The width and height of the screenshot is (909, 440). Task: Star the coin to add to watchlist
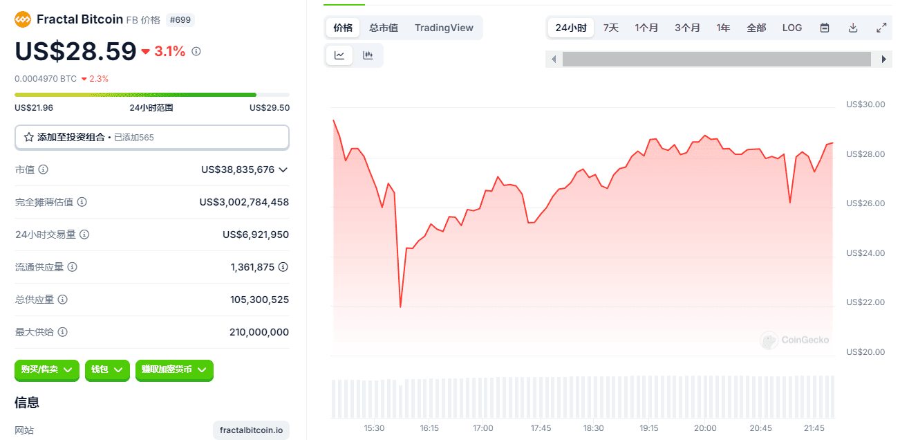click(28, 137)
